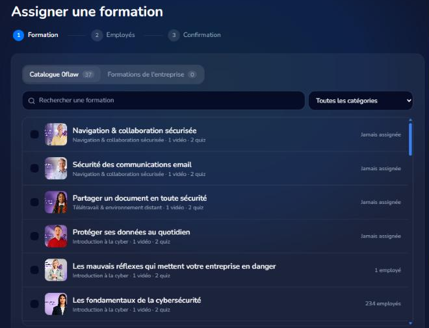Open the Toutes les catégories dropdown

pyautogui.click(x=361, y=101)
